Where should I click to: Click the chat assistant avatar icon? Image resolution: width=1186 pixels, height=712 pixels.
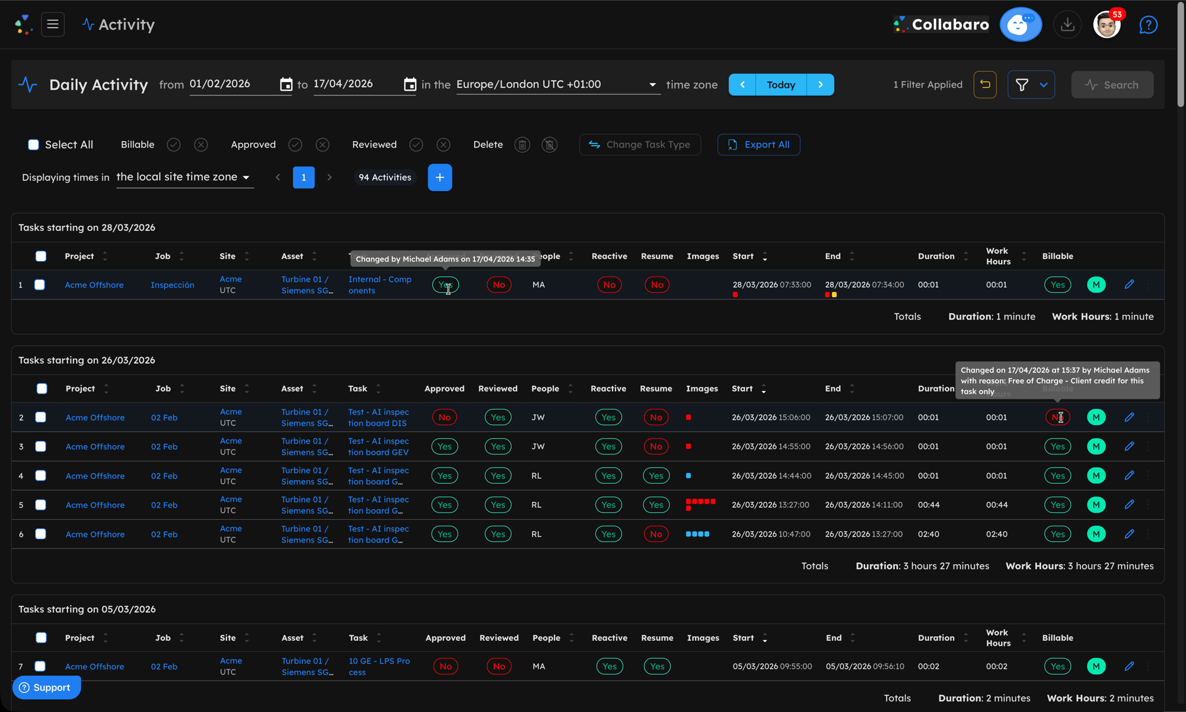(x=1021, y=24)
